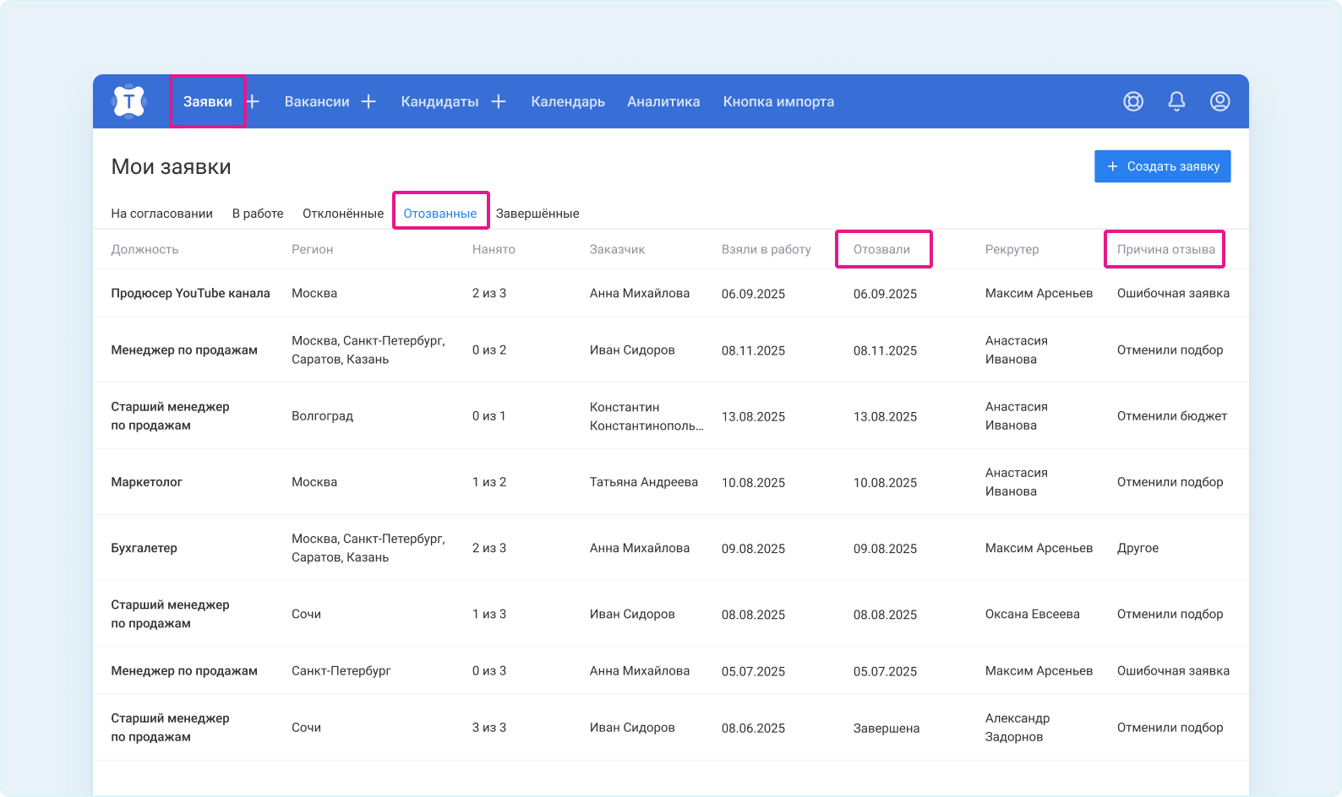Click the Отозвали column header
Viewport: 1342px width, 797px height.
point(881,249)
